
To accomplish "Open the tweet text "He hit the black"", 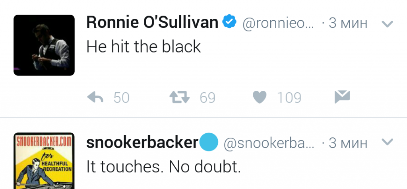I will pos(143,47).
